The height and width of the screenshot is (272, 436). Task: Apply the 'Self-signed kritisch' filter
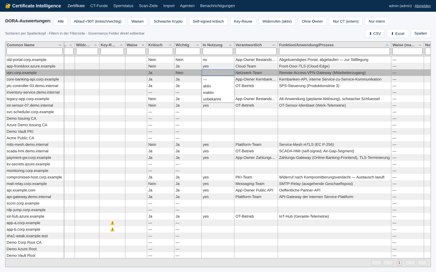[x=208, y=21]
